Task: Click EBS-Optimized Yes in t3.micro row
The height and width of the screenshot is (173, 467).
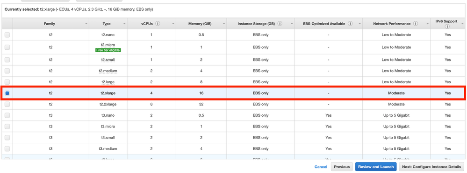Action: pyautogui.click(x=328, y=126)
